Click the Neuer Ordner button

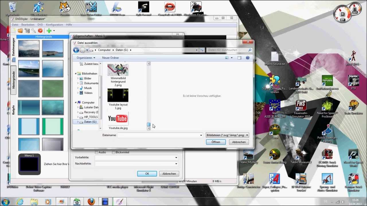click(x=110, y=58)
